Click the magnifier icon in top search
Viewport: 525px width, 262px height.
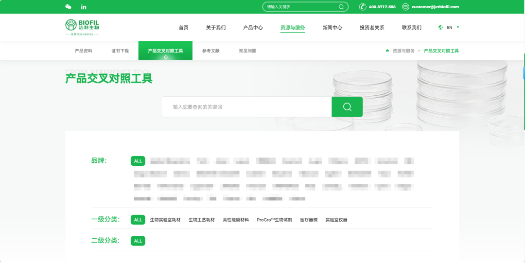pos(341,7)
